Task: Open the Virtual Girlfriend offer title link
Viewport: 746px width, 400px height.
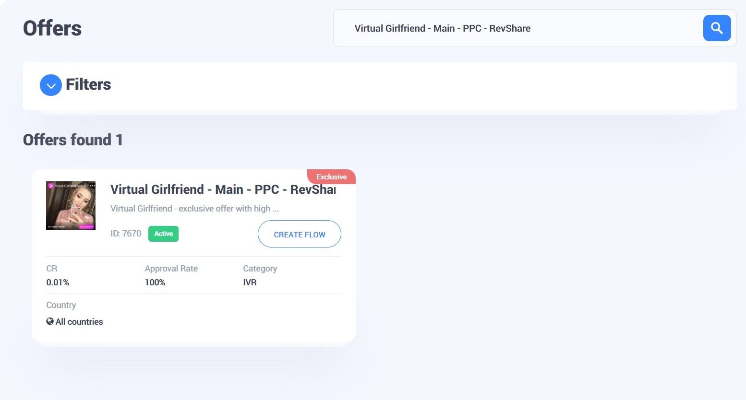Action: [x=223, y=189]
